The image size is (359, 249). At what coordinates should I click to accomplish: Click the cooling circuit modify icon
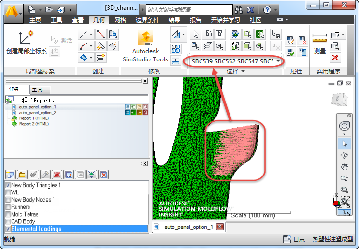click(175, 60)
